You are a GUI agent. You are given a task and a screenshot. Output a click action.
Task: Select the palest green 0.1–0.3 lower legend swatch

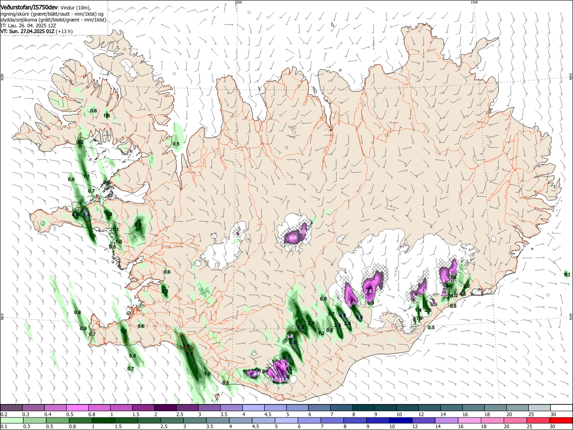(x=11, y=421)
